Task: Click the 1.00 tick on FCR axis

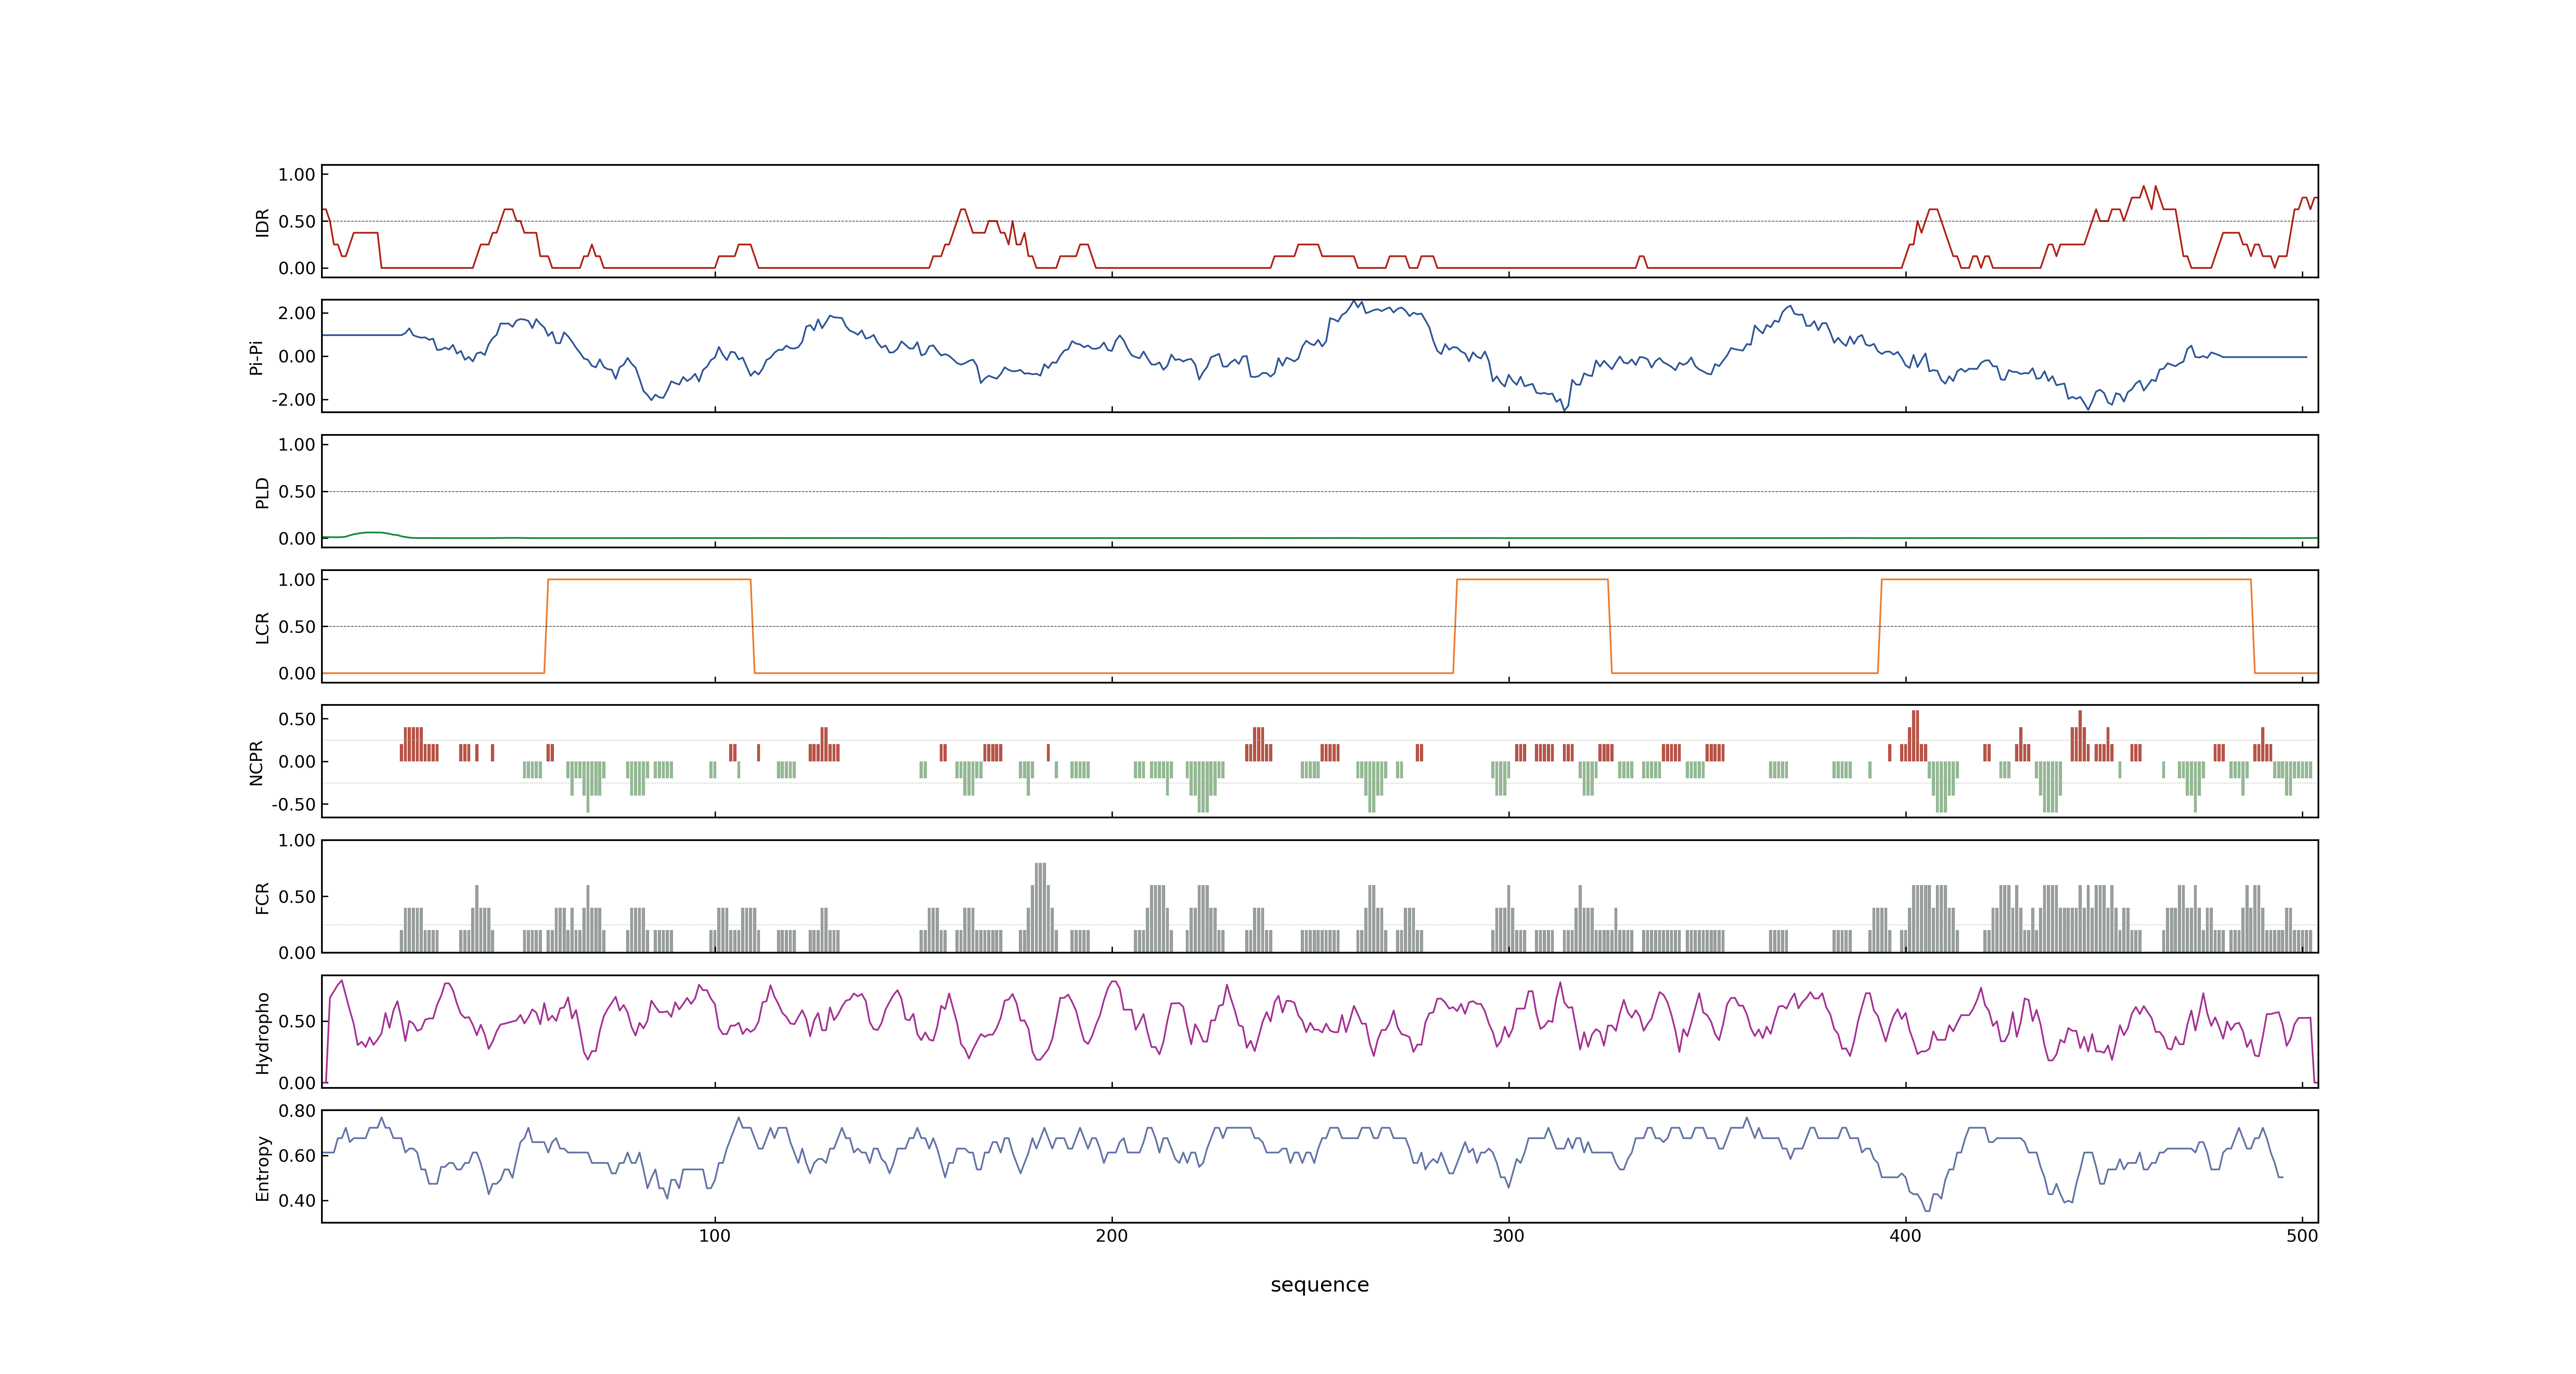Action: [x=297, y=841]
